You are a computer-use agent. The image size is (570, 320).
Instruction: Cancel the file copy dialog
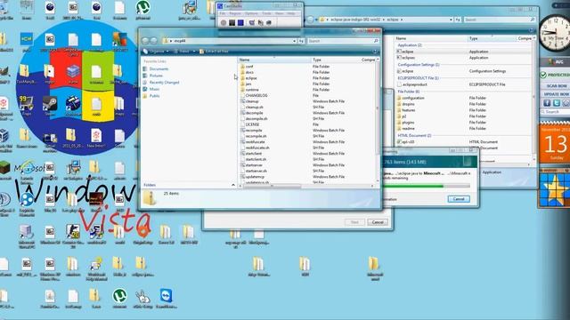459,199
